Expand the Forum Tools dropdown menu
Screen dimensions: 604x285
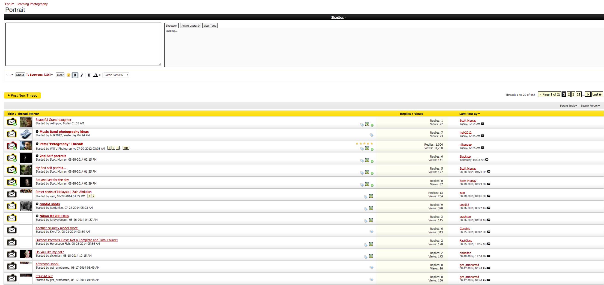point(568,106)
